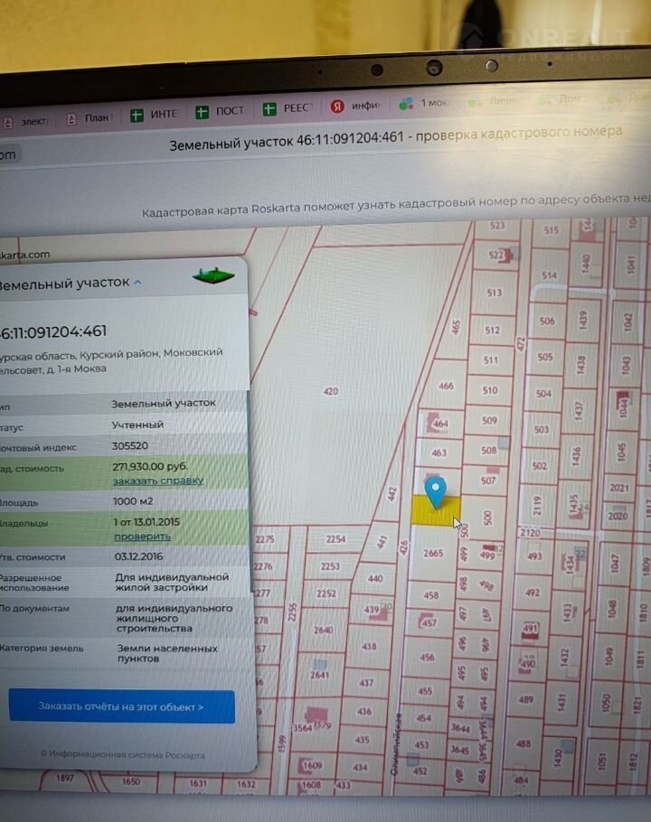The image size is (651, 822).
Task: Click the document icon on the План tab
Action: click(x=71, y=117)
